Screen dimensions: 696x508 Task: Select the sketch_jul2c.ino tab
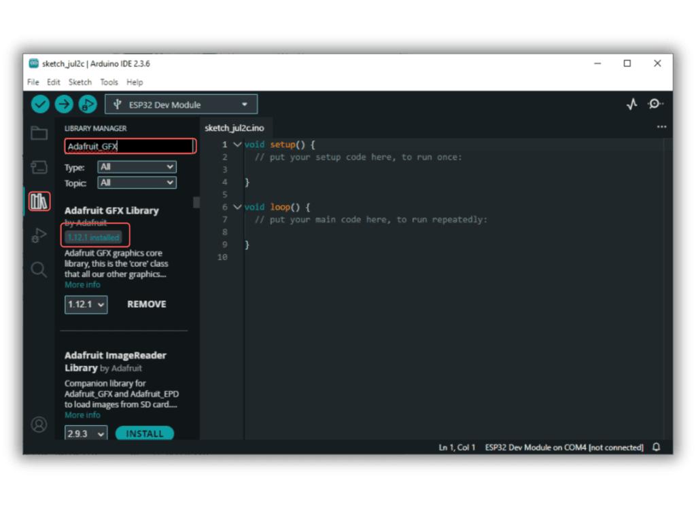coord(234,128)
